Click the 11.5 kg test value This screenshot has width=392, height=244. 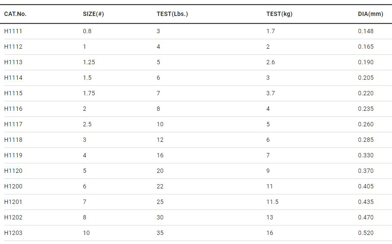(x=272, y=202)
